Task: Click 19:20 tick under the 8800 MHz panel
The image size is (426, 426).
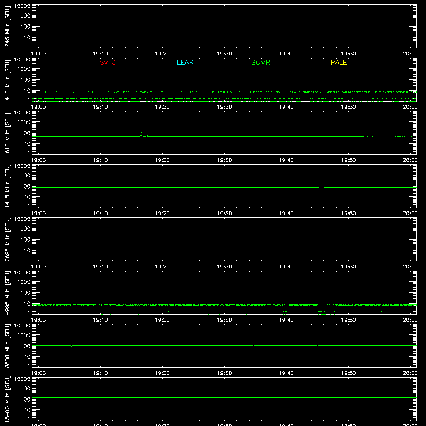Action: point(162,373)
